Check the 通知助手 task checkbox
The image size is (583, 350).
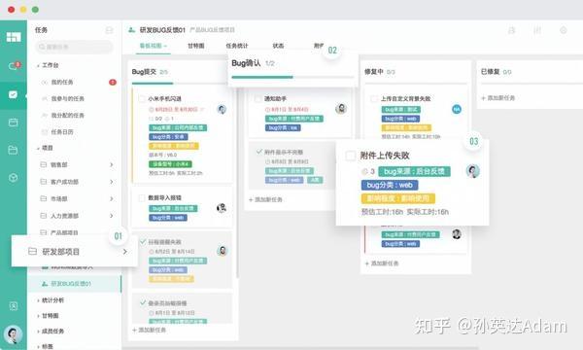pyautogui.click(x=257, y=98)
